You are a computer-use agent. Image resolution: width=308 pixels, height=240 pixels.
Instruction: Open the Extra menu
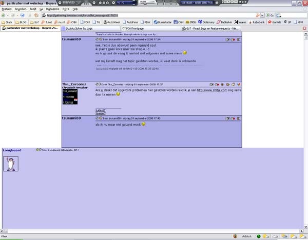[x=66, y=9]
